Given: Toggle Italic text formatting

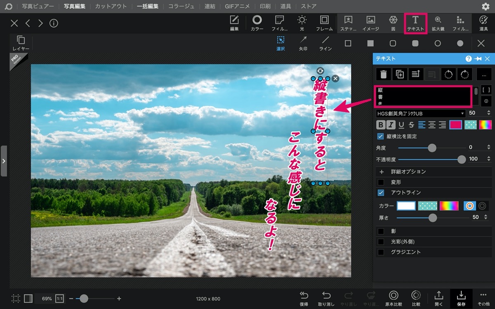Looking at the screenshot, I should (x=391, y=125).
